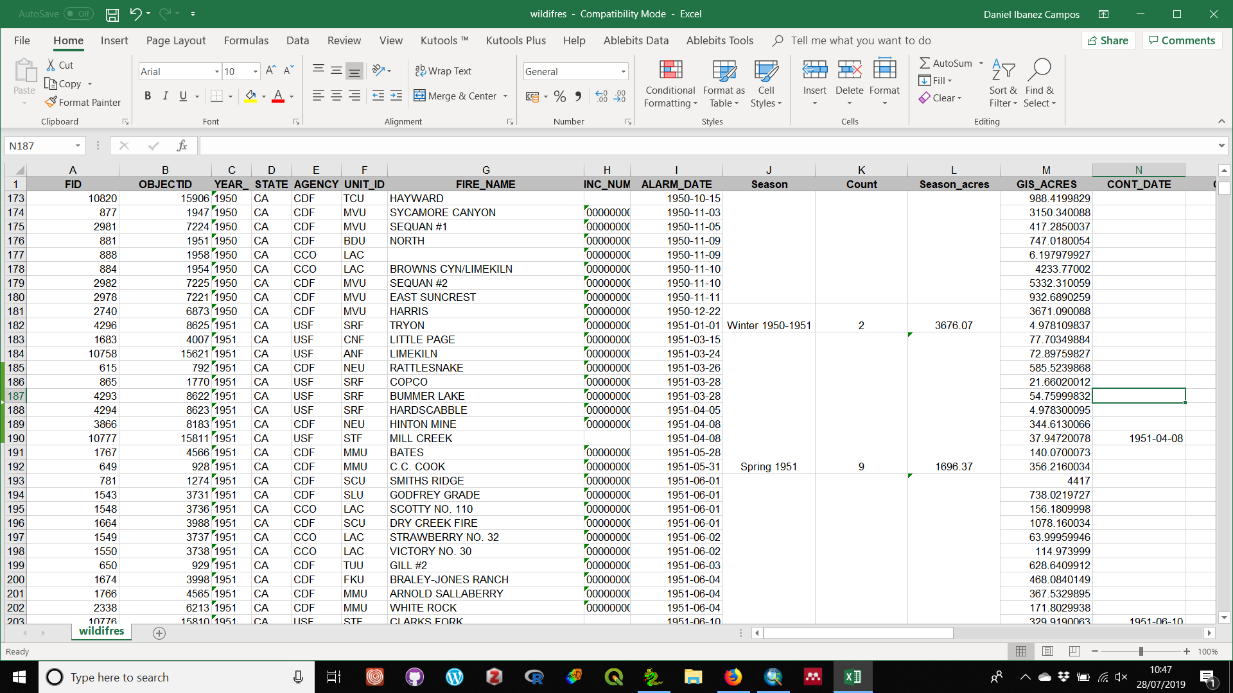Viewport: 1233px width, 693px height.
Task: Switch to Page Break Preview icon
Action: [1074, 651]
